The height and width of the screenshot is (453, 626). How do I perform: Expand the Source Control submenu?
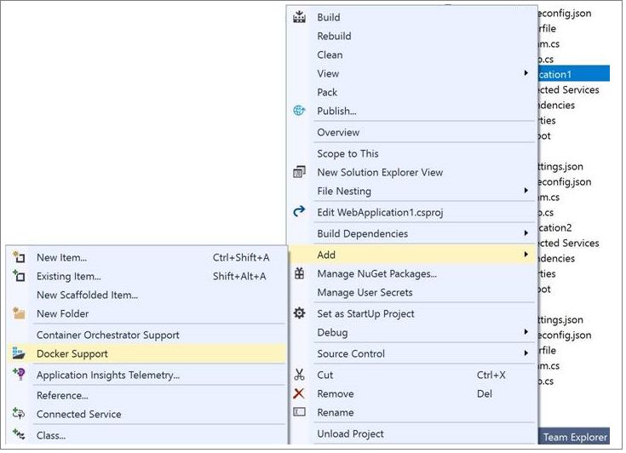pos(525,353)
